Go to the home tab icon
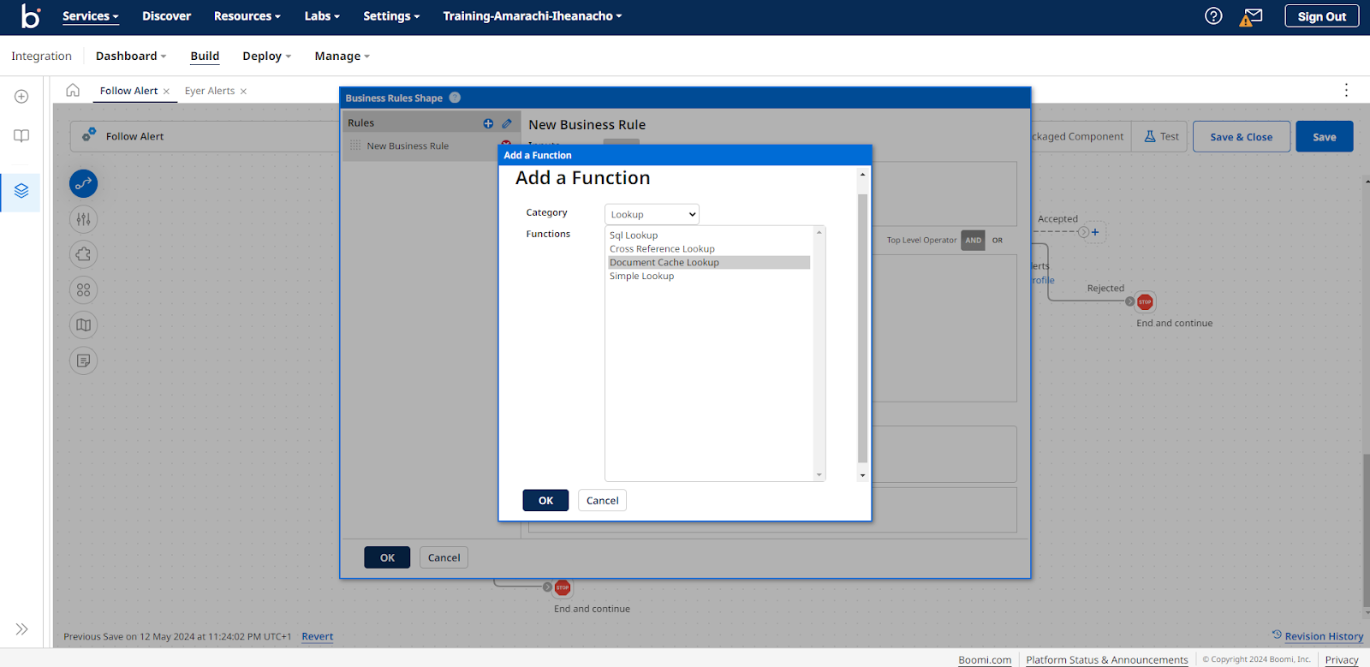Image resolution: width=1370 pixels, height=667 pixels. pyautogui.click(x=73, y=90)
